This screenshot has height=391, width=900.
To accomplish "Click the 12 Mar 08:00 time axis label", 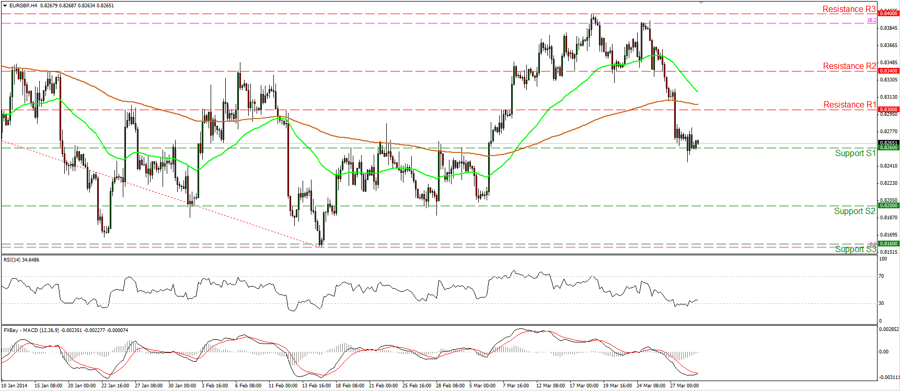I will pyautogui.click(x=550, y=386).
